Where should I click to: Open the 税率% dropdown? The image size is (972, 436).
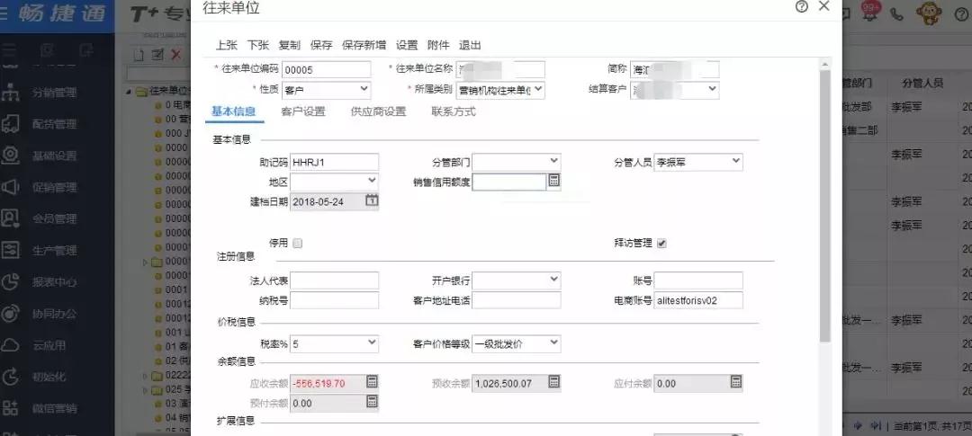[x=372, y=343]
